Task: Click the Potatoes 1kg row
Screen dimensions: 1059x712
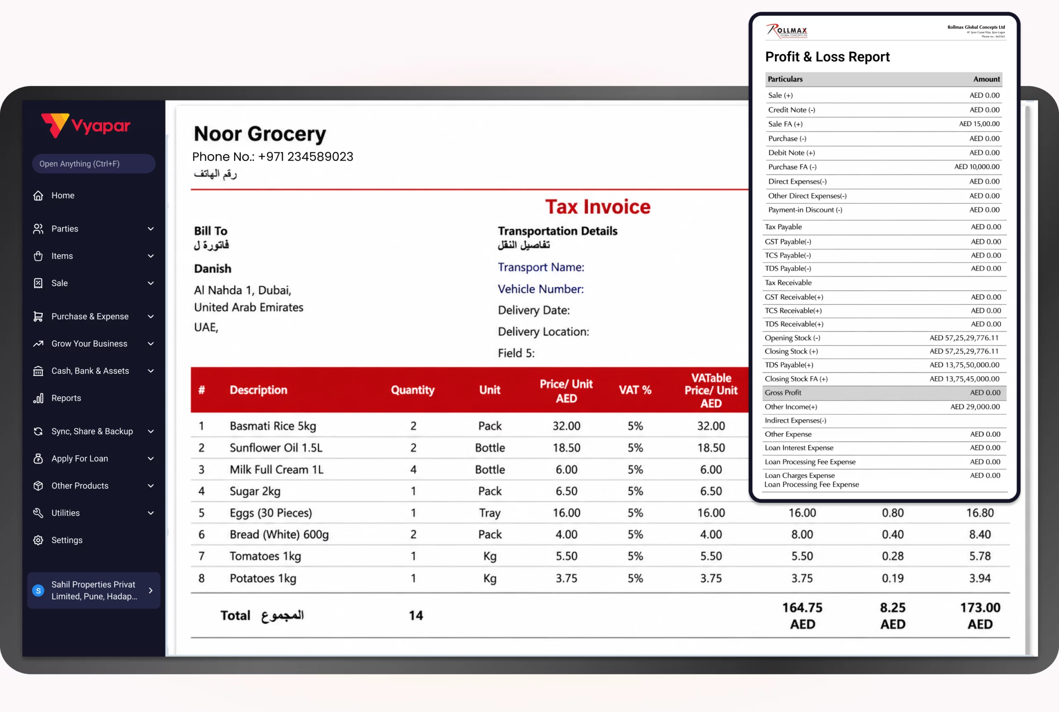Action: (x=600, y=579)
